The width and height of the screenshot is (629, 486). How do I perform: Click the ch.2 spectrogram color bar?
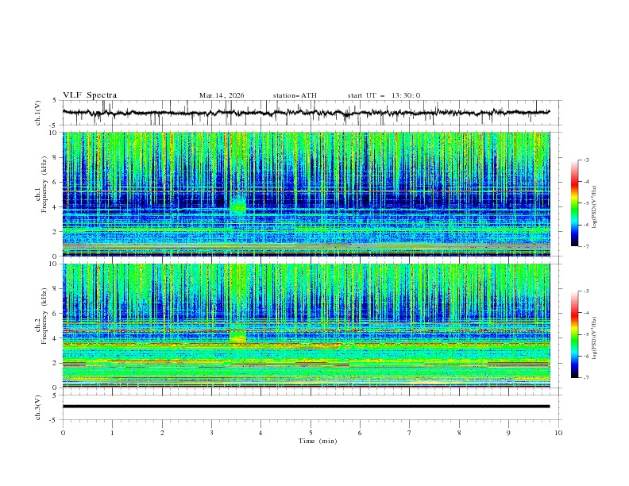[574, 334]
